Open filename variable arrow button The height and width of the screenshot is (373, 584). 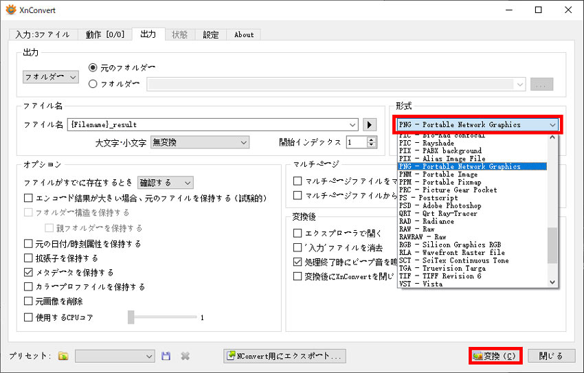tap(370, 124)
